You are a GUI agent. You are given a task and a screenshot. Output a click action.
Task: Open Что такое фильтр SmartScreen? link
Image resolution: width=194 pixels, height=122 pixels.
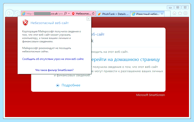click(54, 70)
